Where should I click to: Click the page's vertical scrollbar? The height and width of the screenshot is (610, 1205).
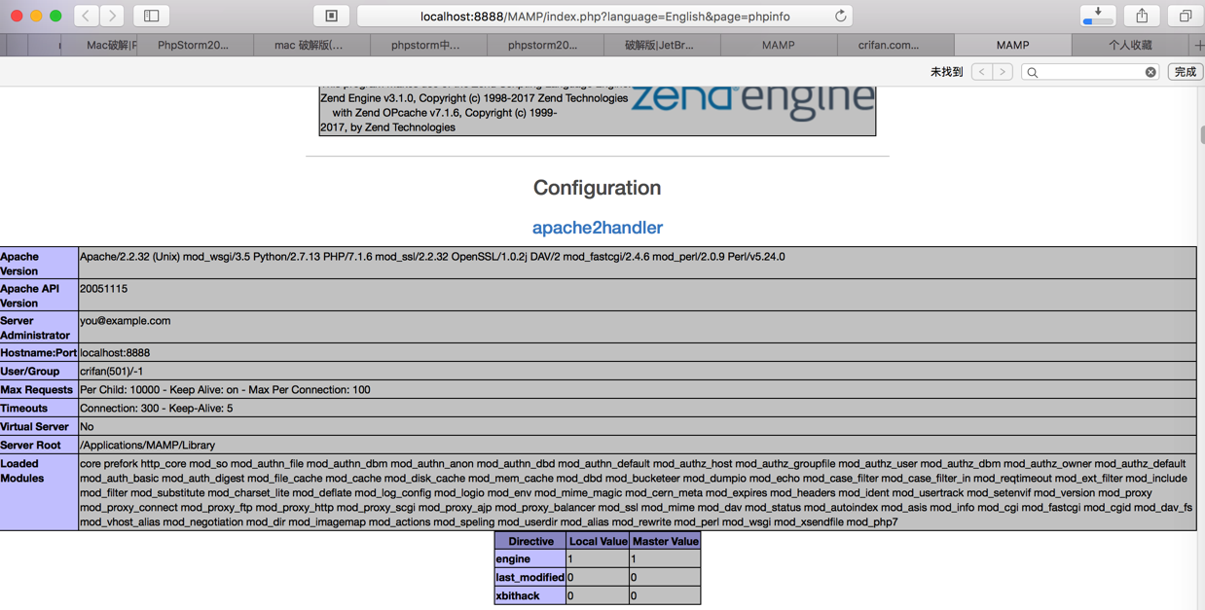coord(1202,135)
